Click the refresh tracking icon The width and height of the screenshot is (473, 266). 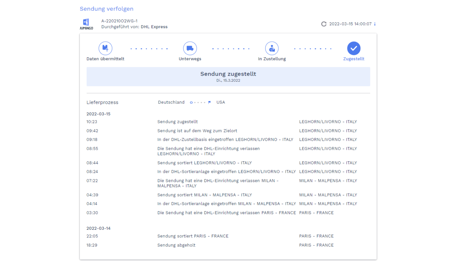(x=324, y=24)
